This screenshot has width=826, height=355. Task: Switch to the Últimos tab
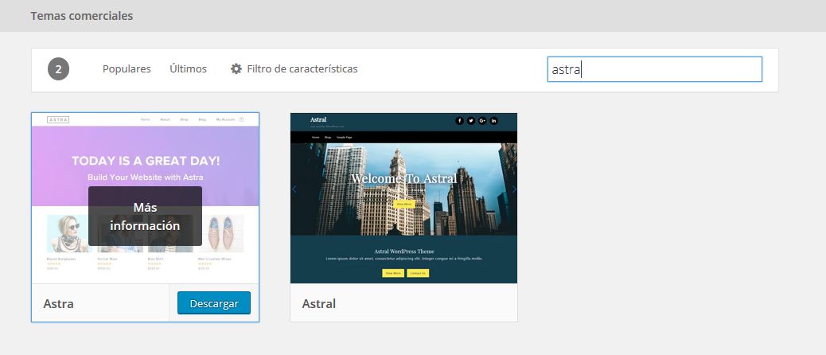pyautogui.click(x=188, y=69)
